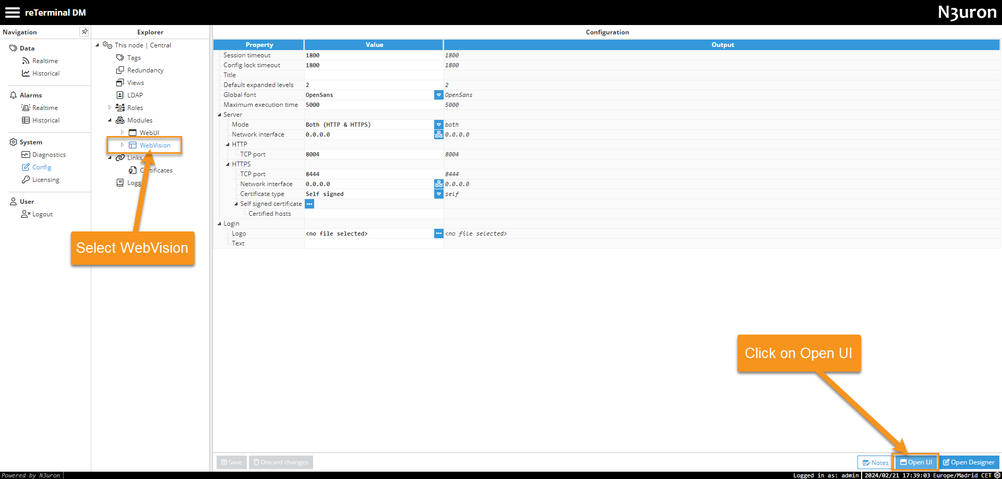This screenshot has height=479, width=1002.
Task: Collapse the Links tree node
Action: coord(110,158)
